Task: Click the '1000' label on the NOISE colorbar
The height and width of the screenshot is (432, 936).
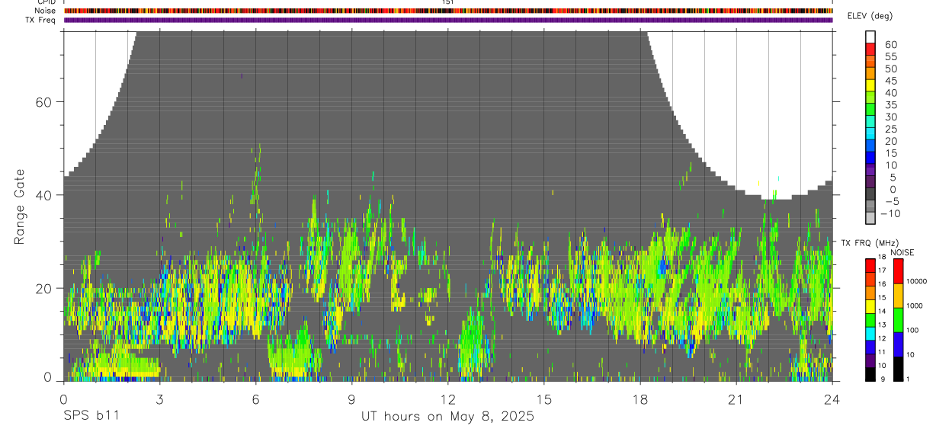Action: click(914, 306)
